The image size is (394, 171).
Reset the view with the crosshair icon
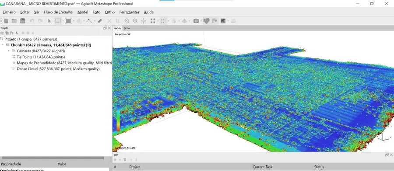tap(144, 21)
